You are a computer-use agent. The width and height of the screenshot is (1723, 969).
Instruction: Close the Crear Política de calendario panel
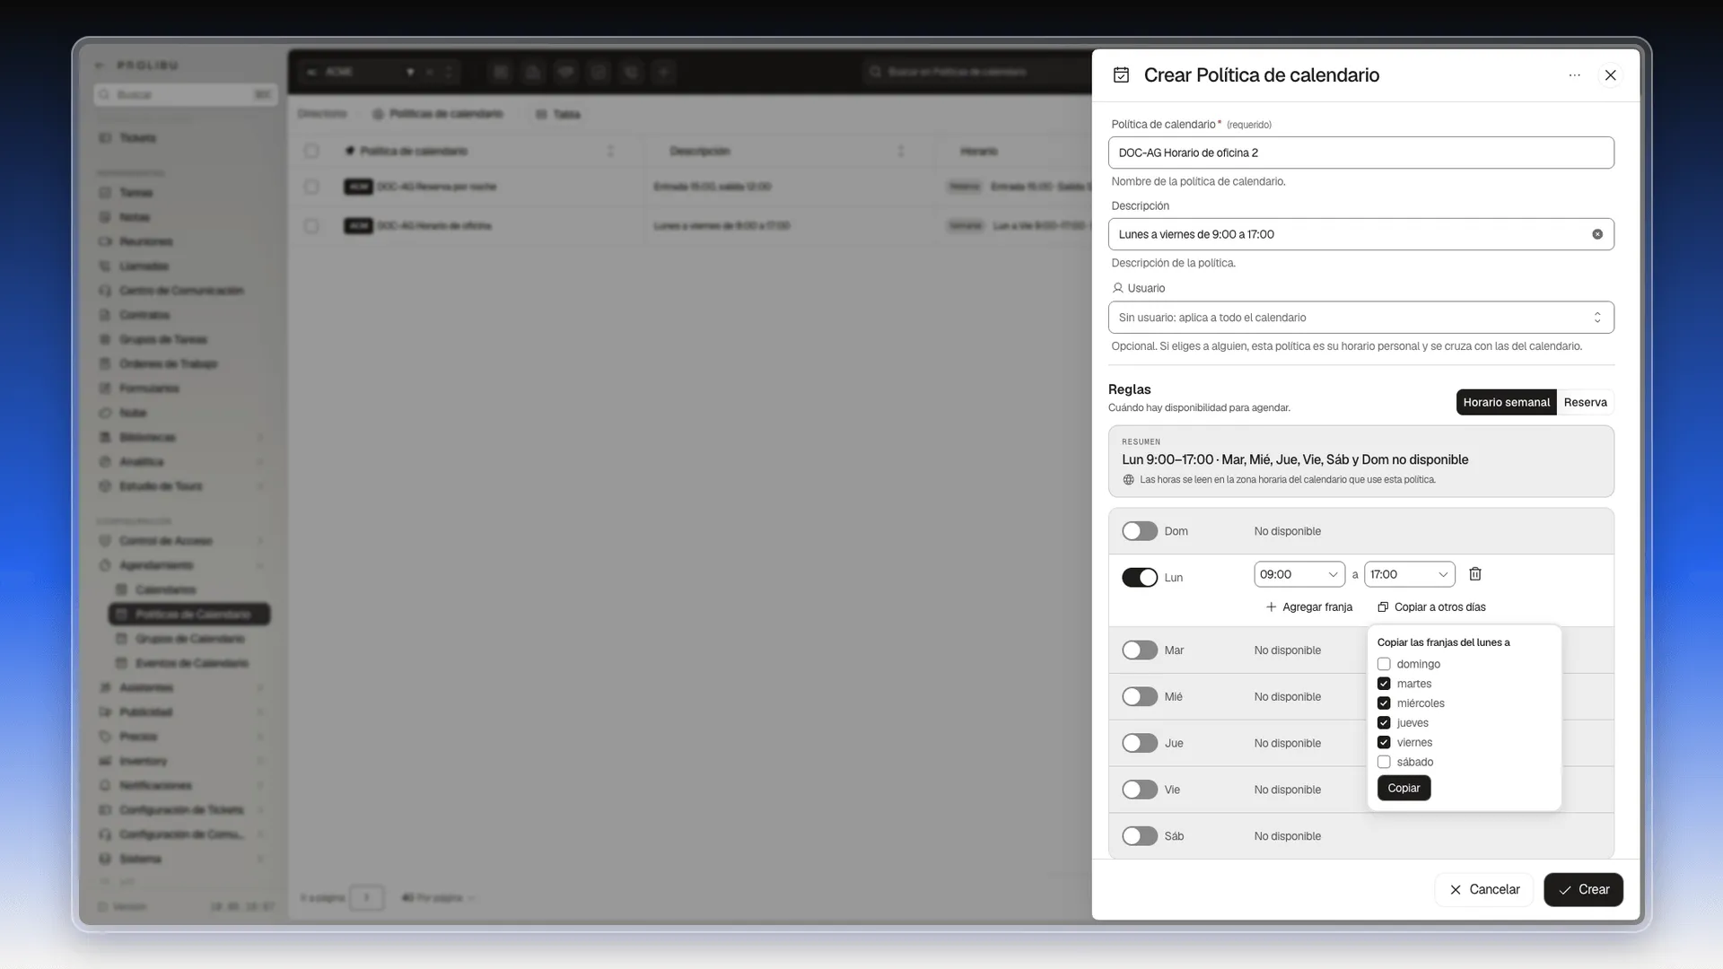[1610, 75]
